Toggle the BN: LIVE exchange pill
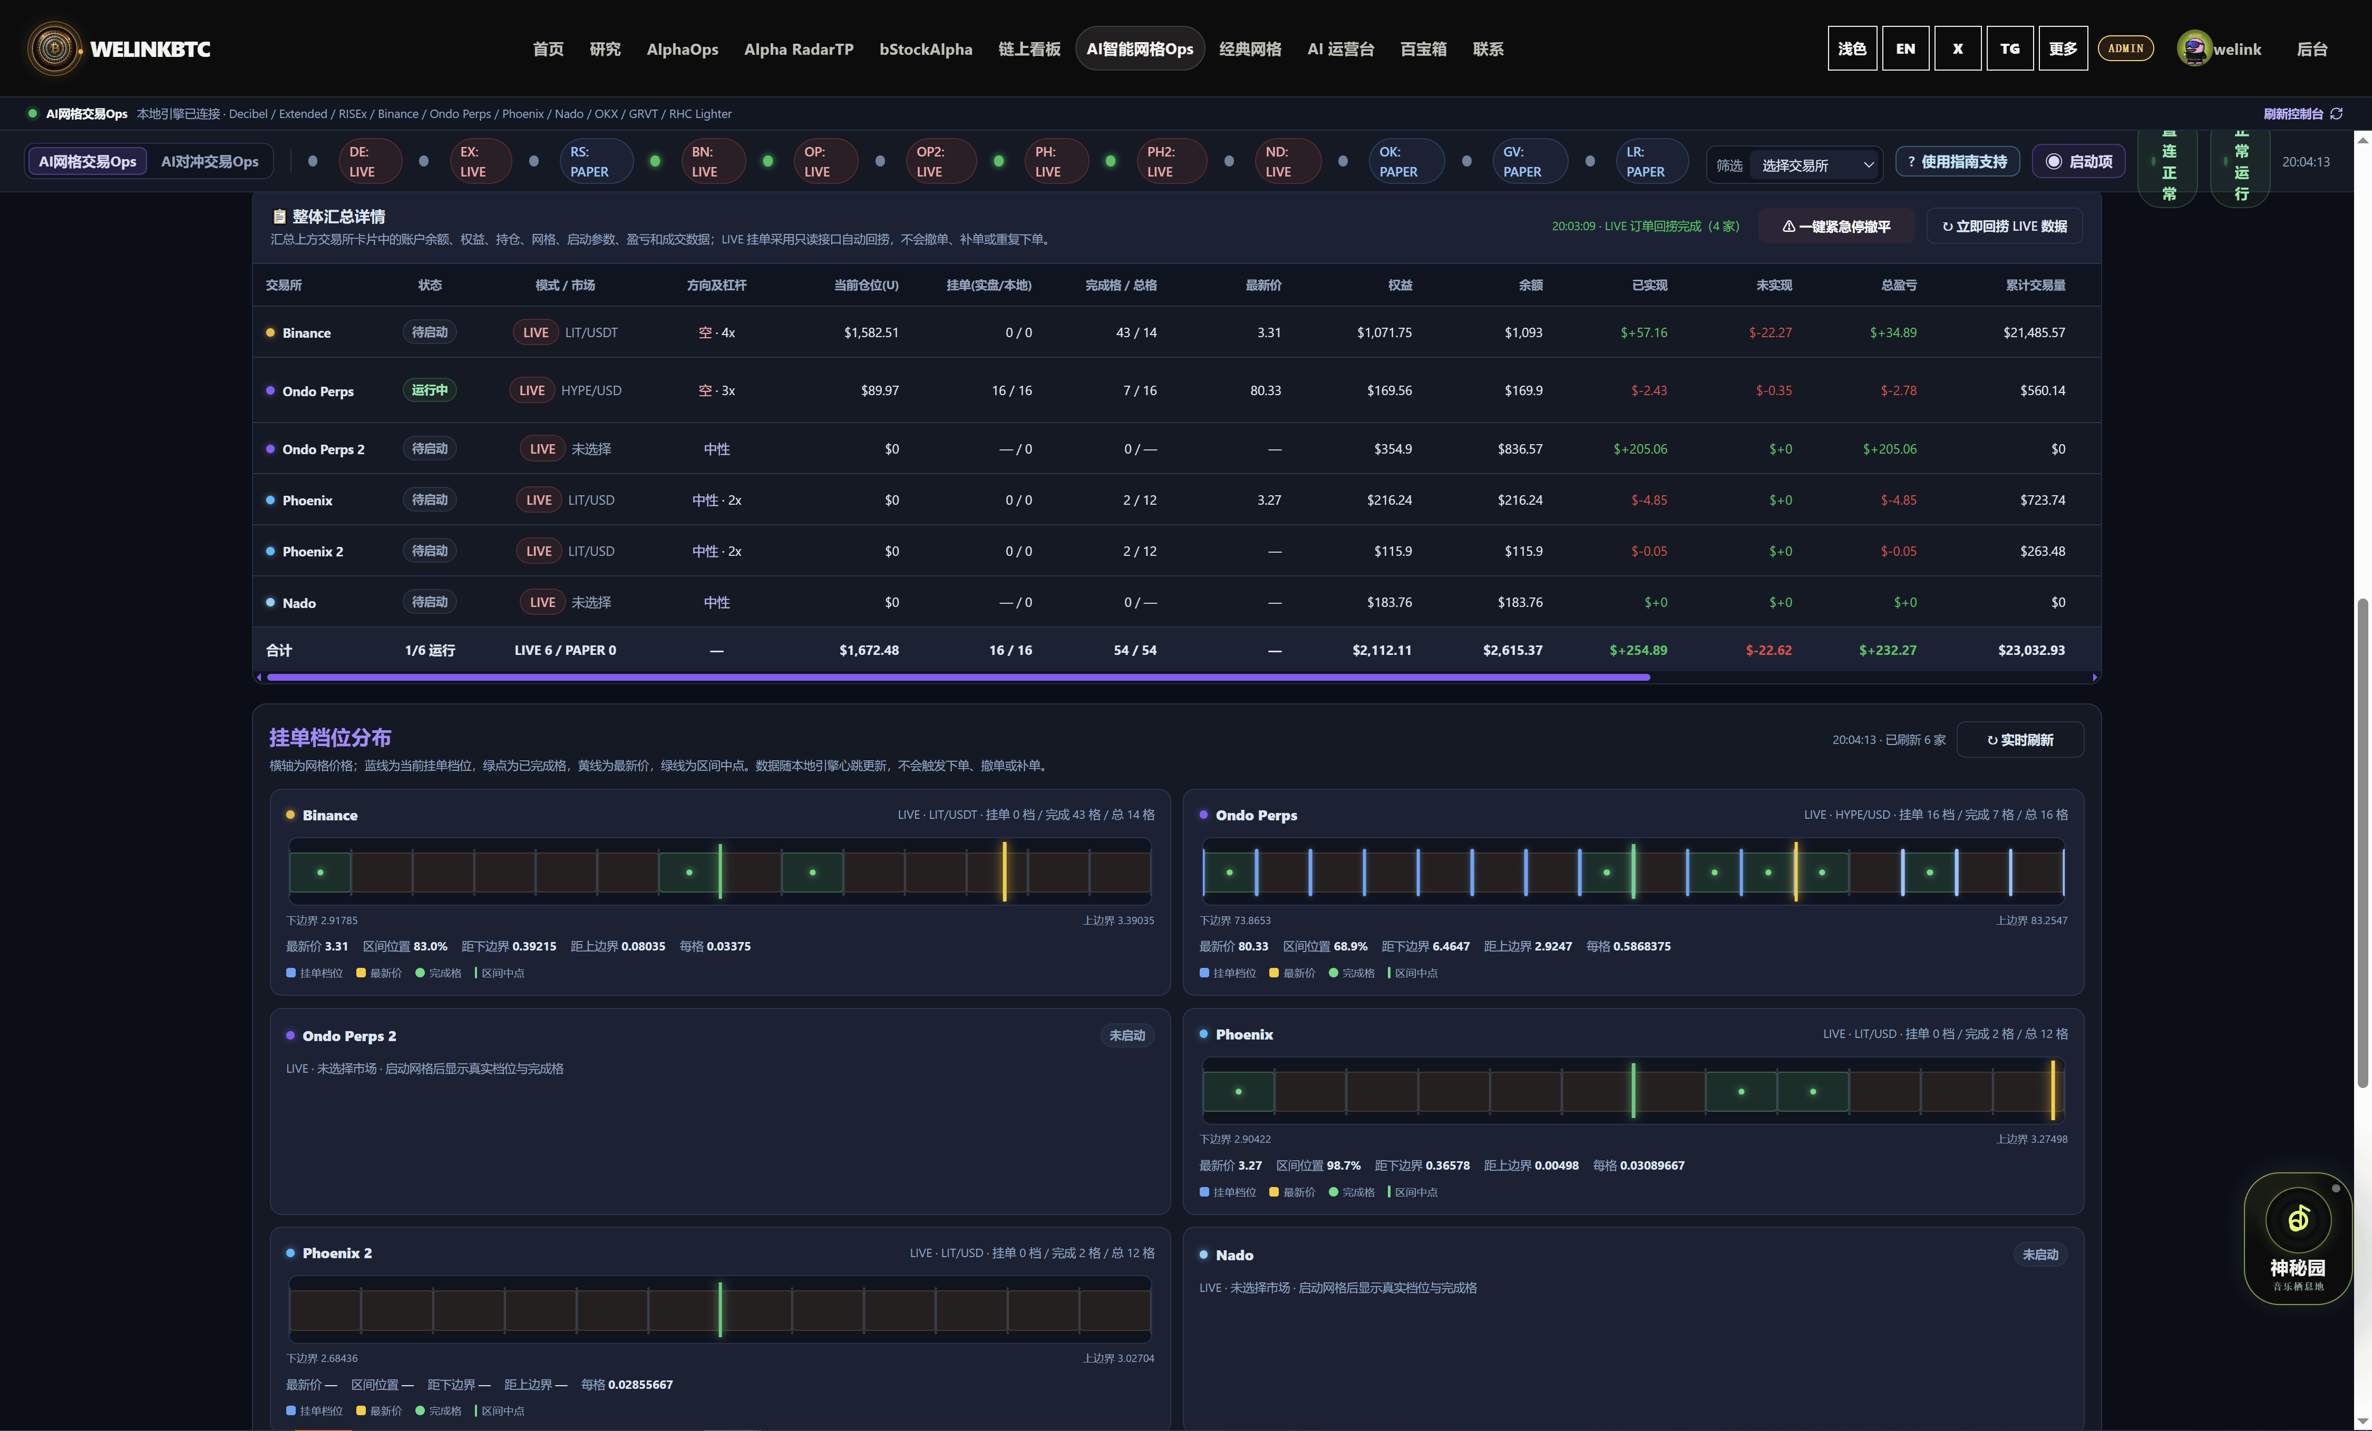The width and height of the screenshot is (2372, 1431). point(712,162)
